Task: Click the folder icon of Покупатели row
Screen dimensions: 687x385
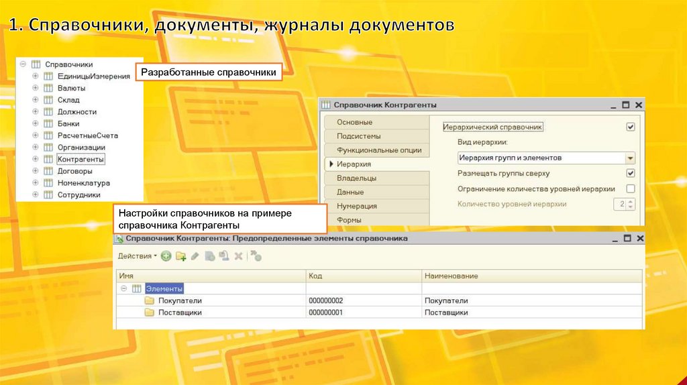Action: click(x=150, y=300)
